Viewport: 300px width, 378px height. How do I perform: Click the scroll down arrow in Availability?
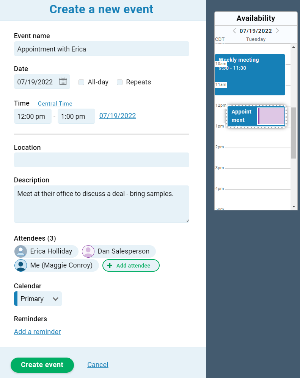(x=294, y=207)
